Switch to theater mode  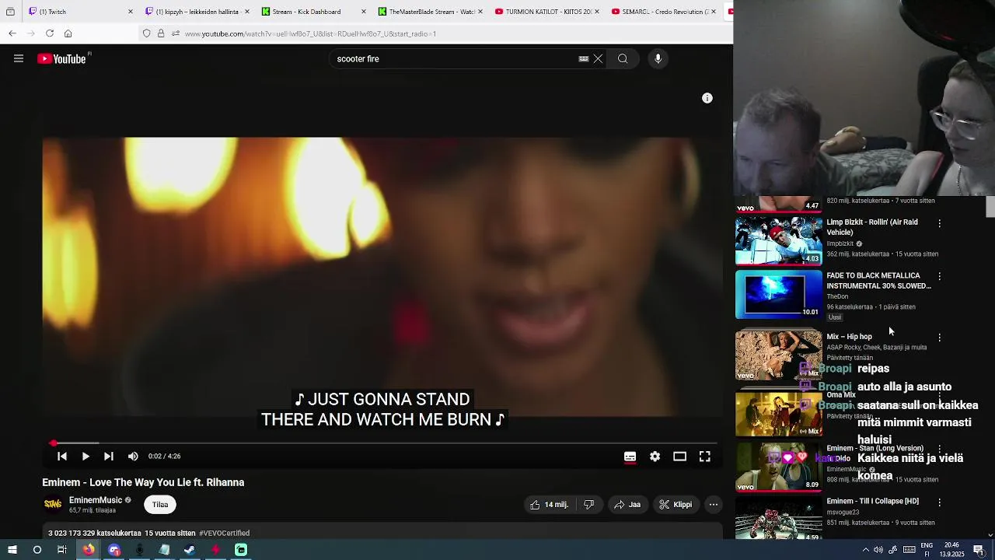[679, 457]
